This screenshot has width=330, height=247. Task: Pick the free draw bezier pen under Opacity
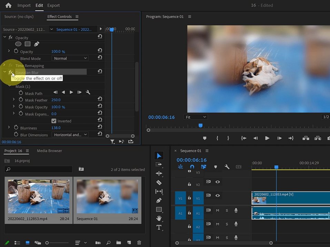pos(37,44)
